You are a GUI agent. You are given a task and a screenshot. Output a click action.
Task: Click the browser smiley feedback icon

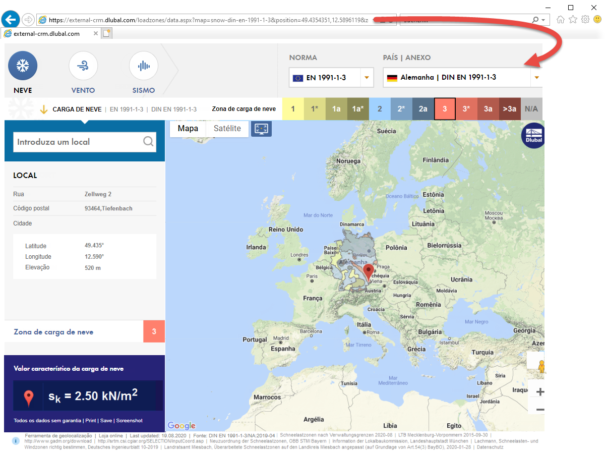597,20
